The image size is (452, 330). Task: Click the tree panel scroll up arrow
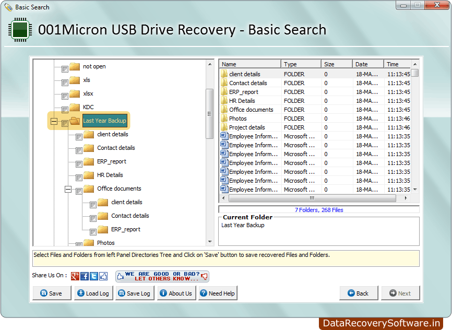click(x=210, y=64)
